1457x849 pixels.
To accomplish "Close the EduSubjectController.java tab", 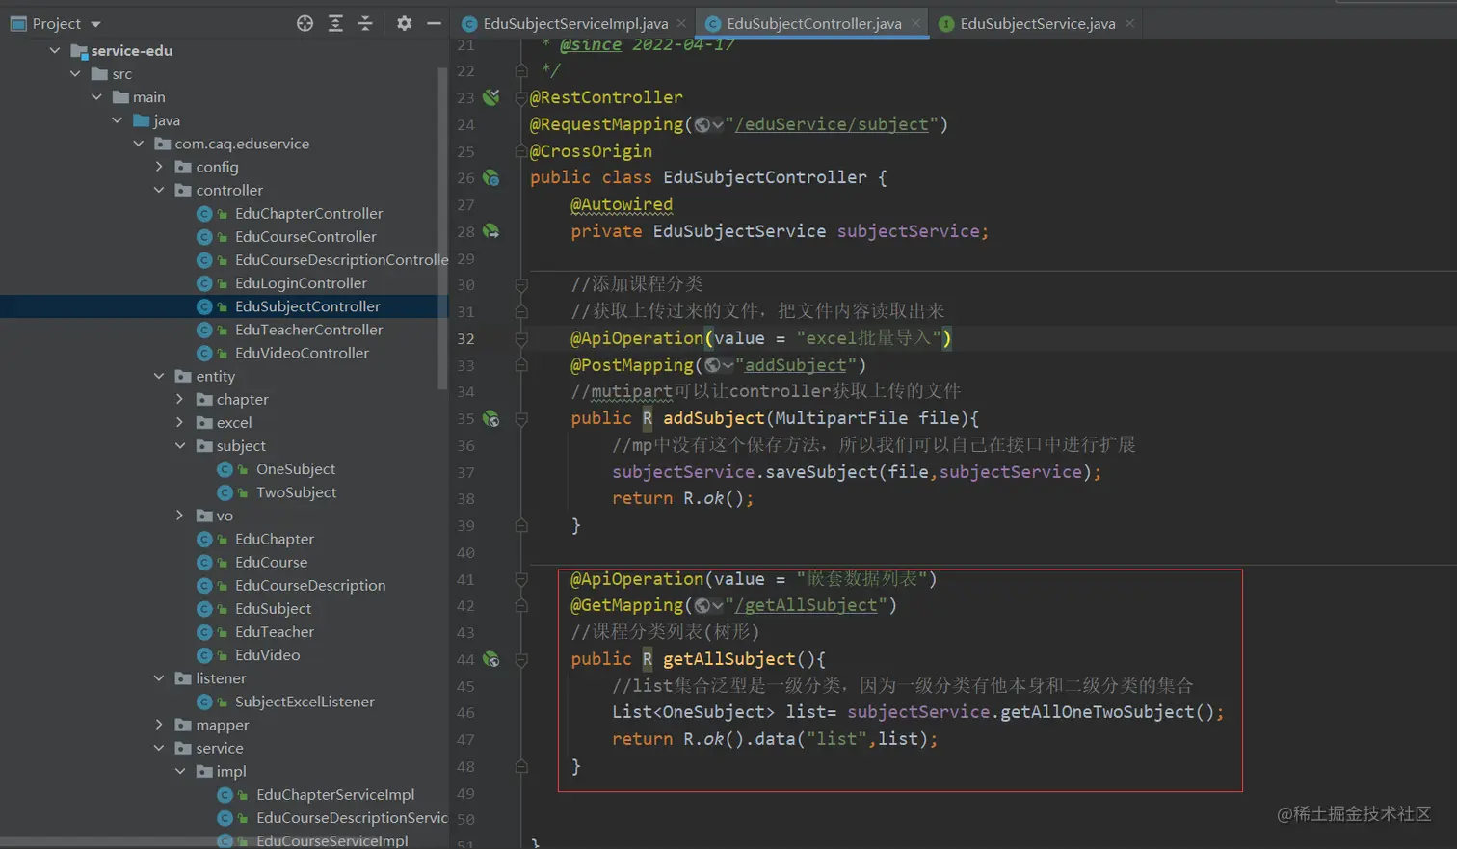I will 915,23.
